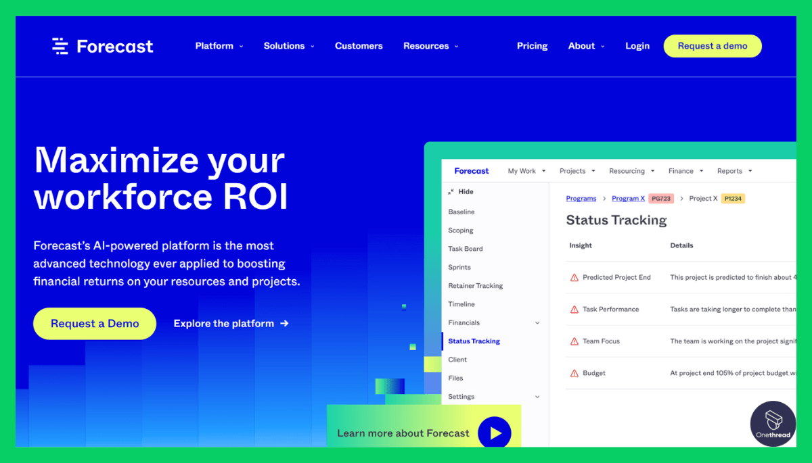
Task: Play the Learn more about Forecast video
Action: (495, 433)
